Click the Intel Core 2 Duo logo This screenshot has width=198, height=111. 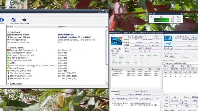click(116, 41)
